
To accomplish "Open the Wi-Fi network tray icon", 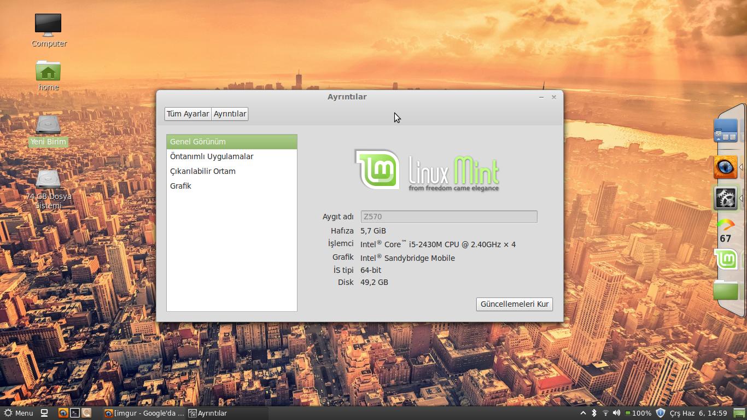I will pyautogui.click(x=605, y=413).
